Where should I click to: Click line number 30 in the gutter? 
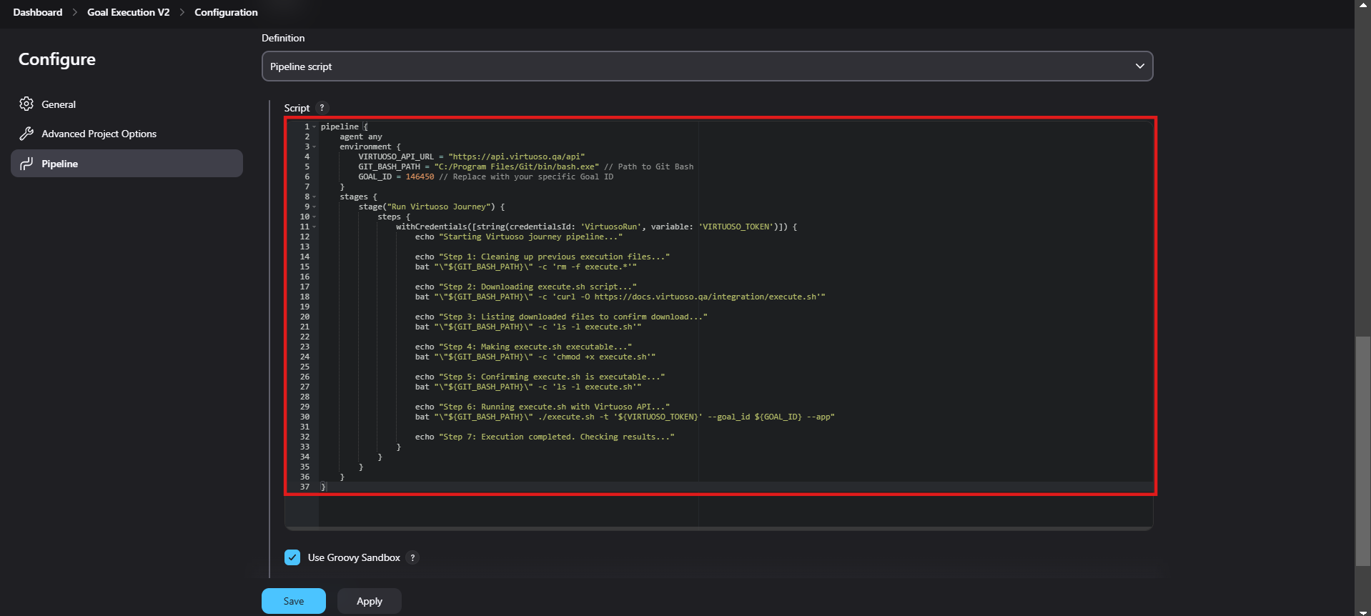click(x=305, y=417)
